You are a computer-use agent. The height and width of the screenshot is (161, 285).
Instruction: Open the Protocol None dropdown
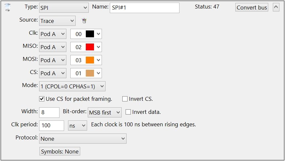click(x=83, y=139)
